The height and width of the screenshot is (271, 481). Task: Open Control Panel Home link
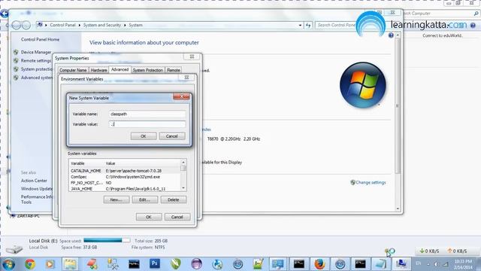(40, 39)
